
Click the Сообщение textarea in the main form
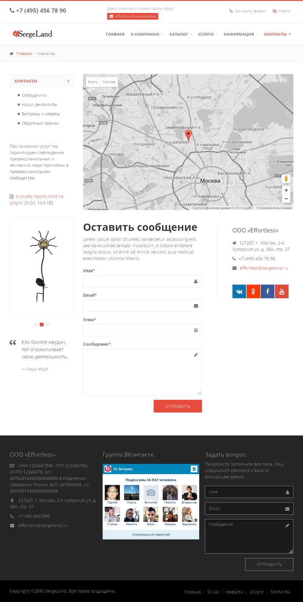click(142, 372)
